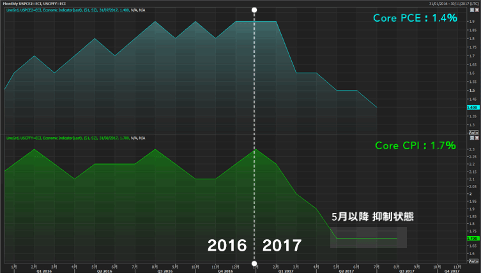
Task: Click Auto scale button on upper chart
Action: coord(473,132)
